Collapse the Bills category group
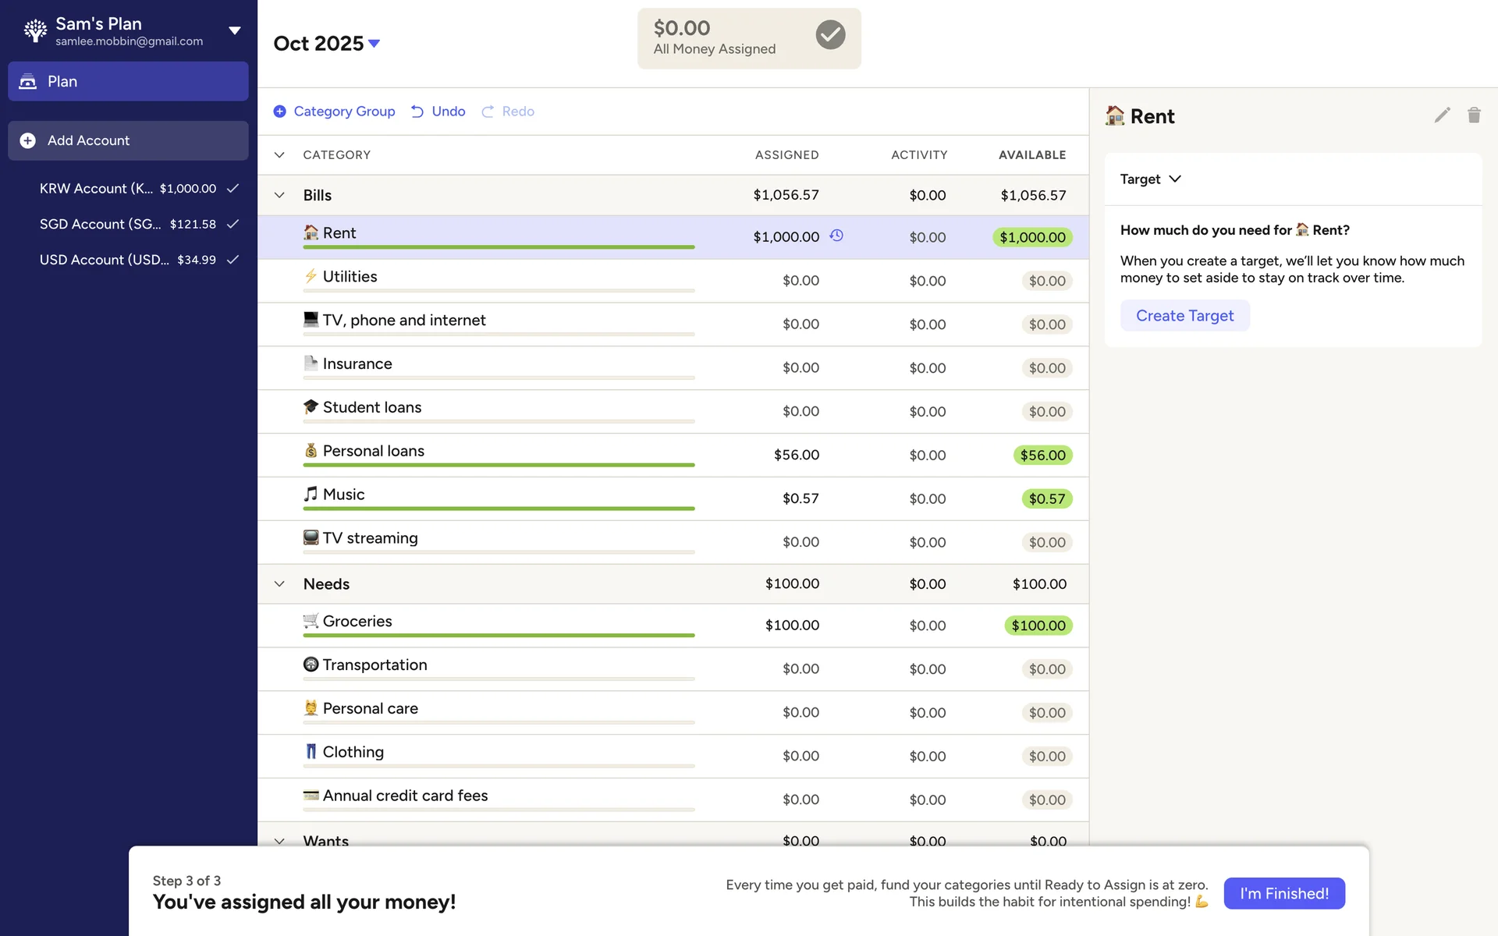The height and width of the screenshot is (936, 1498). tap(279, 195)
